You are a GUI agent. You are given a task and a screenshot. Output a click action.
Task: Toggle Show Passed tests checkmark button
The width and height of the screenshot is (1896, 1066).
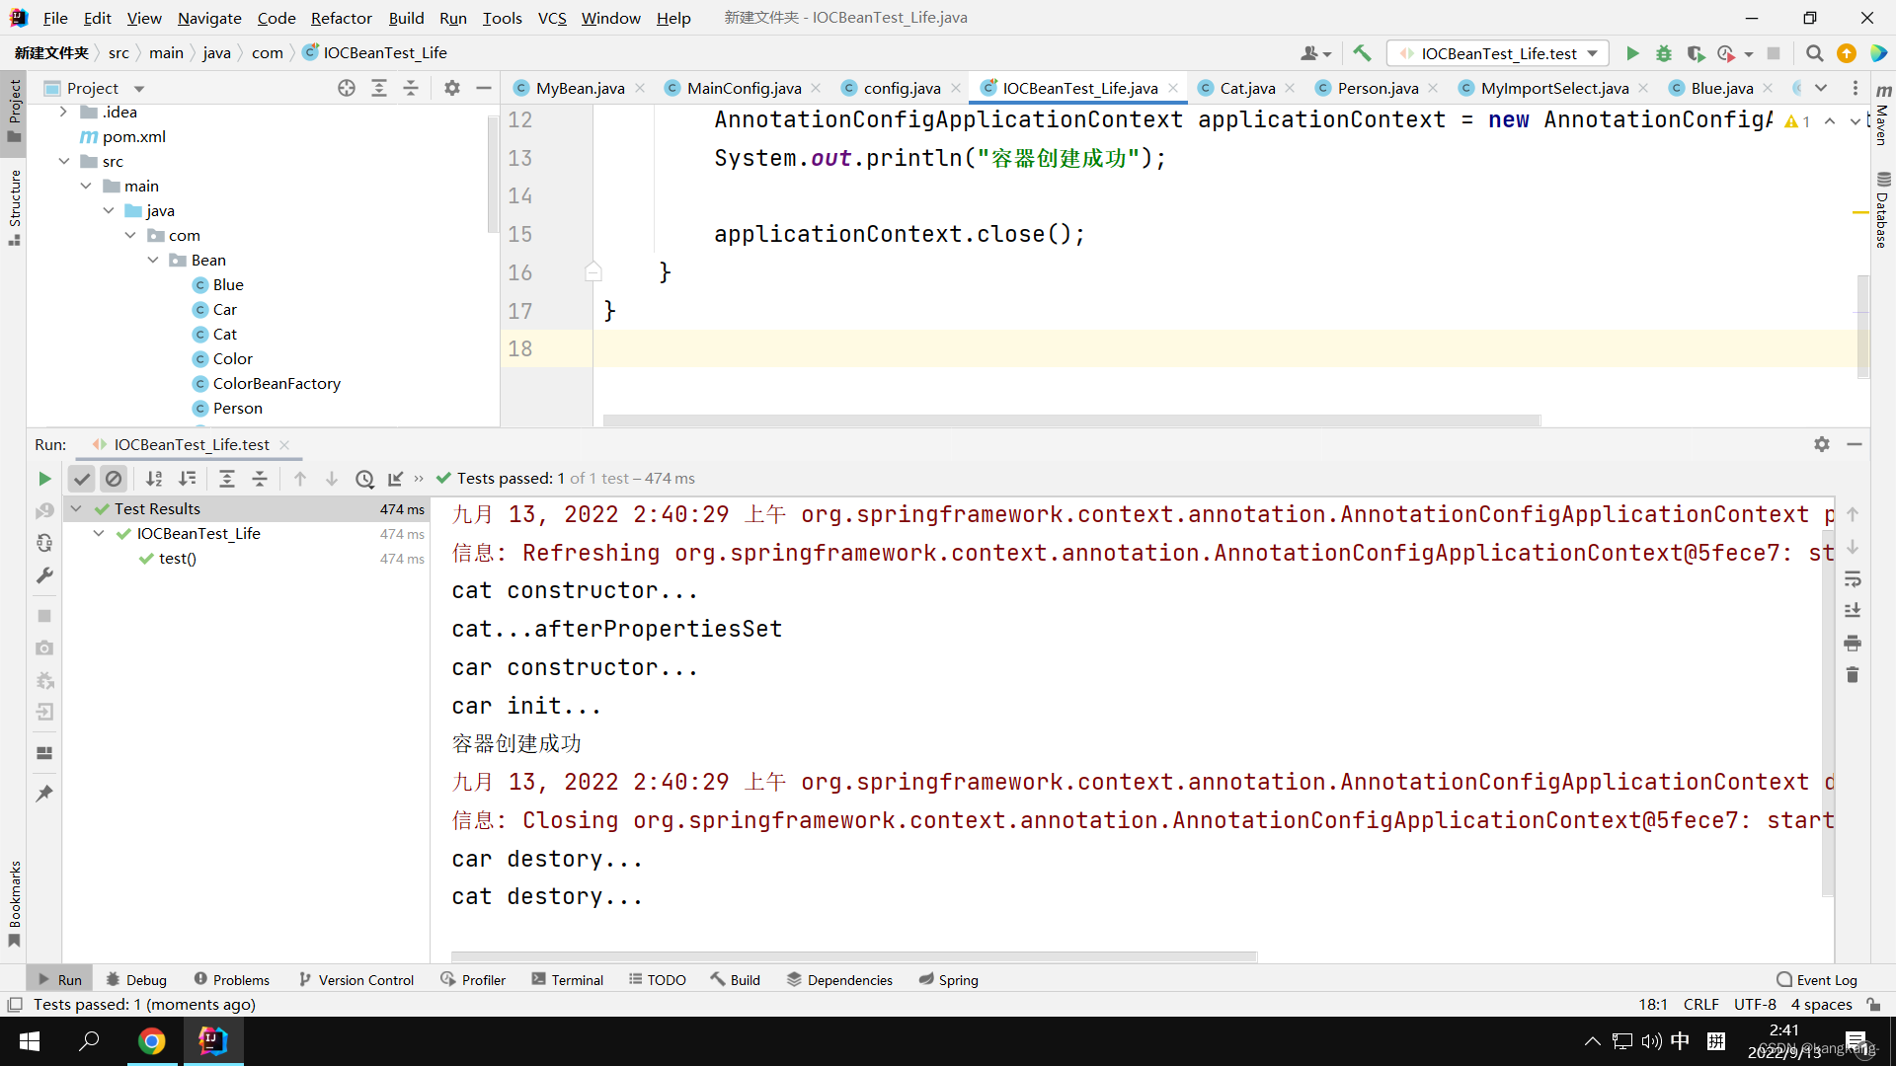point(82,479)
